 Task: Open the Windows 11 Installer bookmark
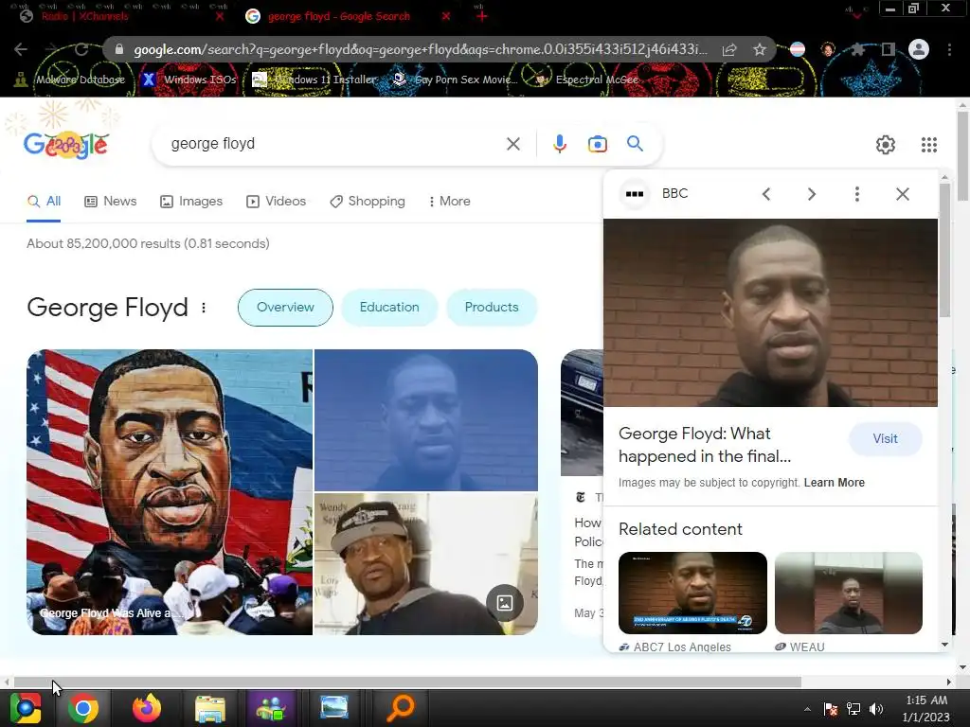click(314, 80)
